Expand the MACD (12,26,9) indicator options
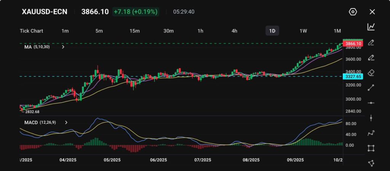Image resolution: width=390 pixels, height=171 pixels. pos(66,122)
